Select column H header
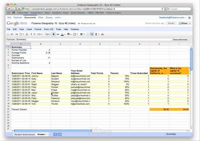 click(x=159, y=44)
